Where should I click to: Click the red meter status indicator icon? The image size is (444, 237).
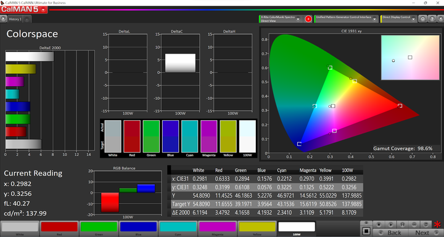coord(308,19)
